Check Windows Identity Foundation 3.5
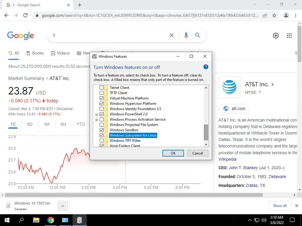Screen dimensions: 302x226 (101, 109)
